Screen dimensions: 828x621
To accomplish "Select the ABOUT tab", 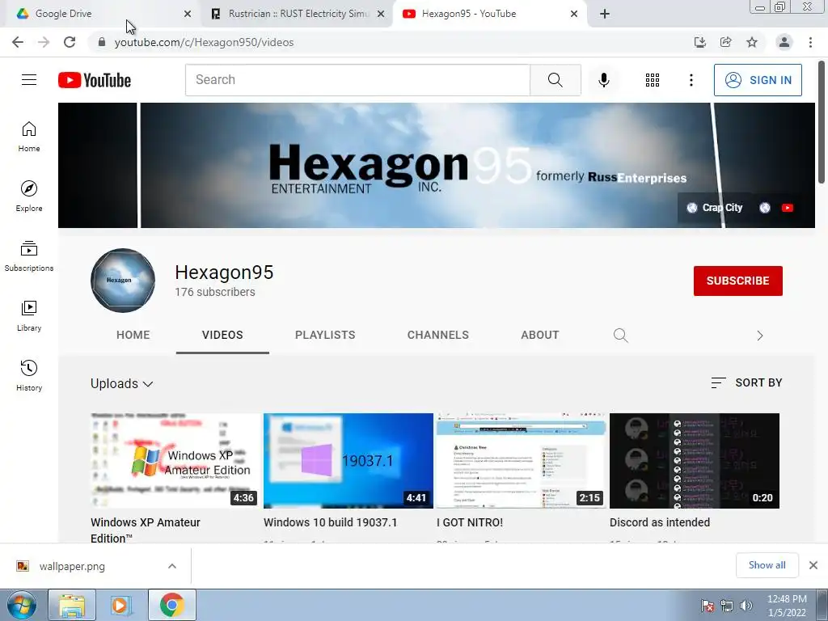I will (539, 335).
